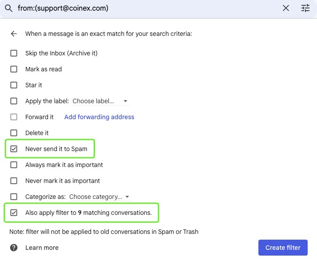Screen dimensions: 317x264
Task: Enable Skip the Inbox checkbox
Action: pyautogui.click(x=14, y=53)
